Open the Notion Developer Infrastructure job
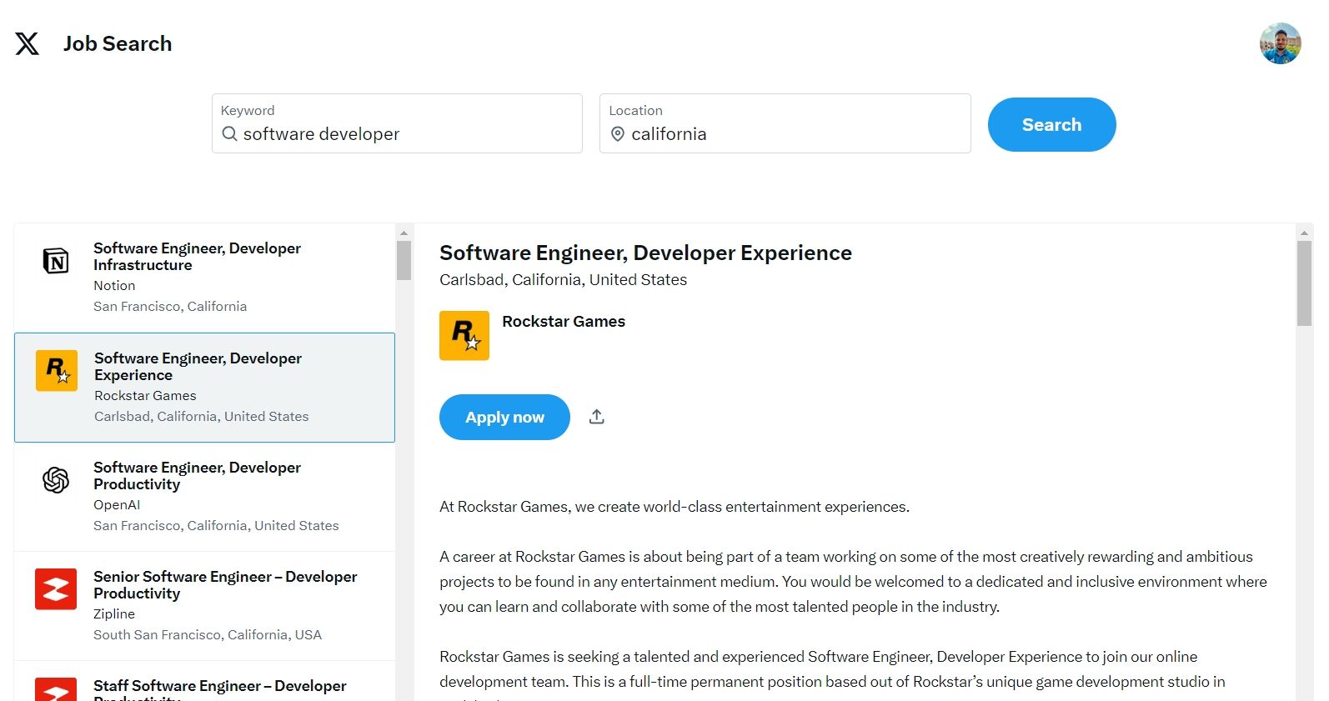Screen dimensions: 1329x701 point(204,278)
